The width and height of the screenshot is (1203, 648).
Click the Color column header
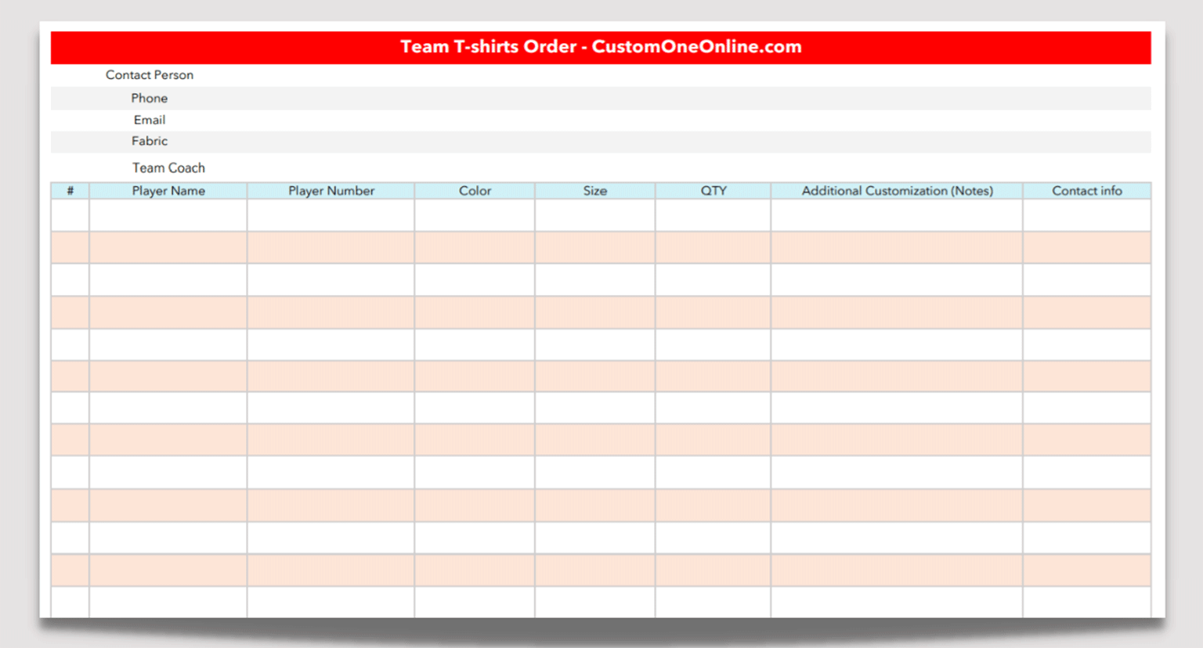(475, 191)
